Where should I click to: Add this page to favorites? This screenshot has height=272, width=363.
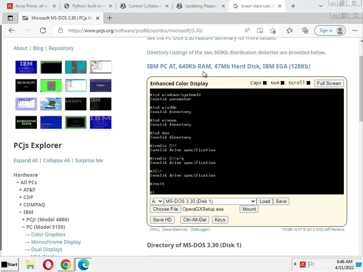(273, 30)
